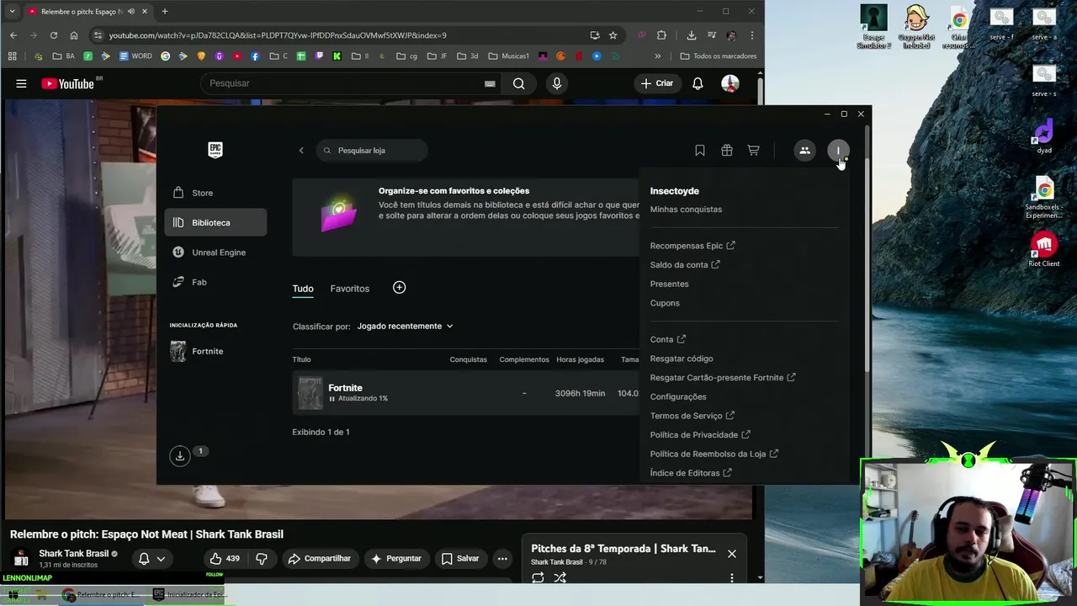Image resolution: width=1077 pixels, height=606 pixels.
Task: Click YouTube search magnifier button
Action: [519, 83]
